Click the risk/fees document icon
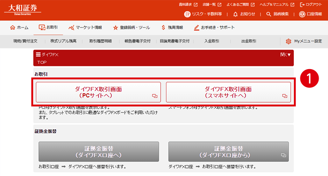Screen dimensions: 328x176 [x=187, y=14]
